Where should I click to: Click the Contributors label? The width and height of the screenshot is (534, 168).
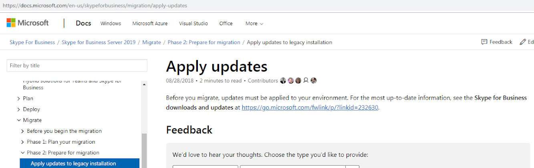[x=263, y=80]
